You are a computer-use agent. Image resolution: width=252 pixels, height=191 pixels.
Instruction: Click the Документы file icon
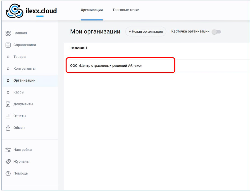click(x=8, y=104)
